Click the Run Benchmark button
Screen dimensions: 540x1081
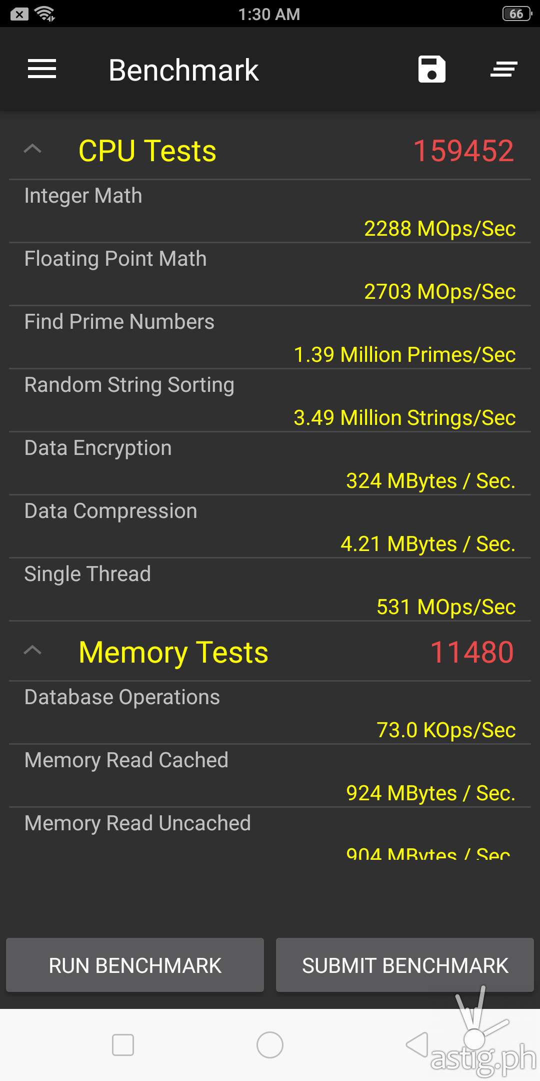coord(135,965)
